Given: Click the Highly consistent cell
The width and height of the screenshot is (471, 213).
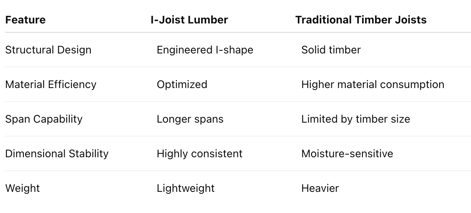Looking at the screenshot, I should (200, 154).
